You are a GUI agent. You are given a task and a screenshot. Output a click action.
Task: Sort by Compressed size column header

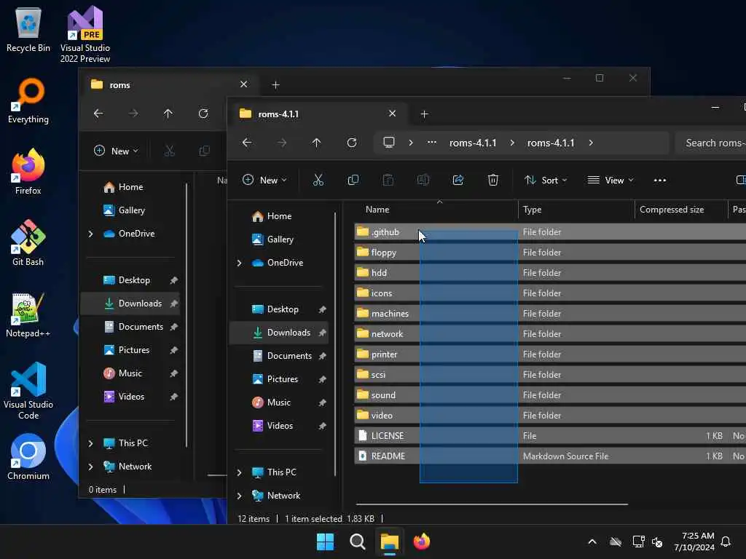681,210
